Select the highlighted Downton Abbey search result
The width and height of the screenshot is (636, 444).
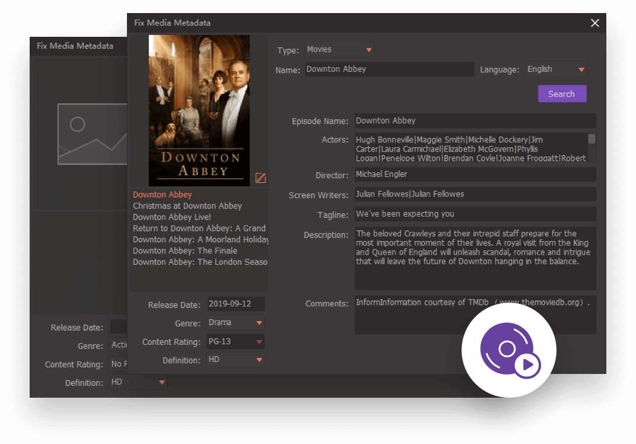pos(162,195)
